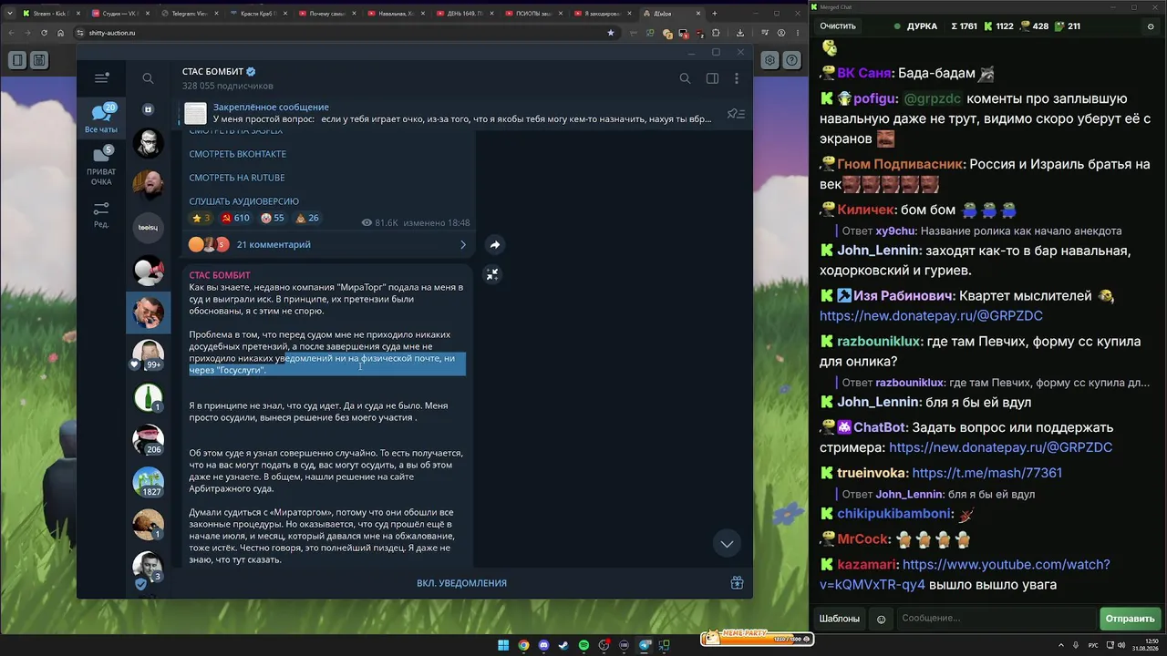Open Spotify from the taskbar

coord(583,646)
